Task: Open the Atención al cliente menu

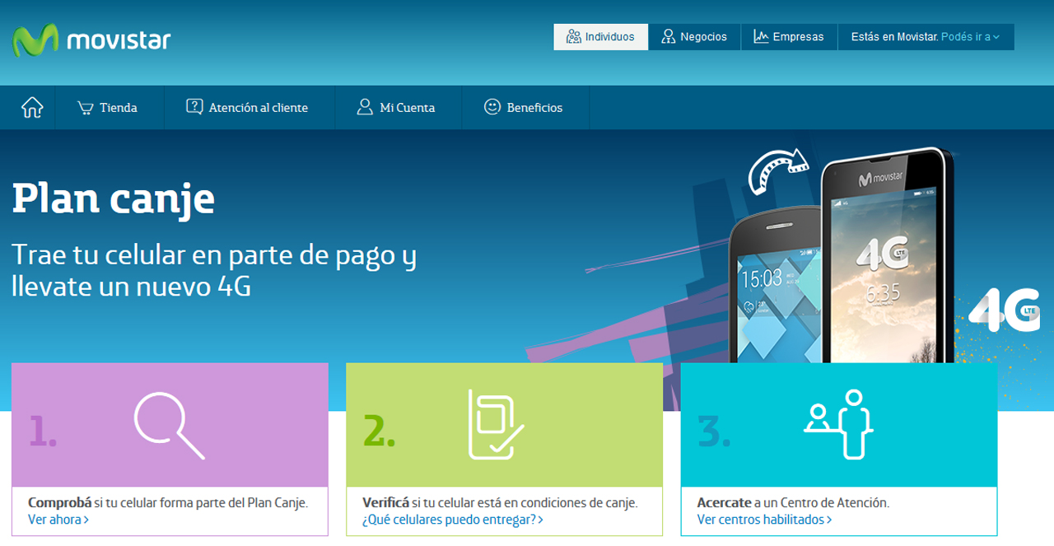Action: click(250, 108)
